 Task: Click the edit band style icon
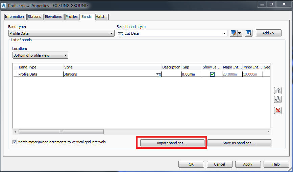234,33
